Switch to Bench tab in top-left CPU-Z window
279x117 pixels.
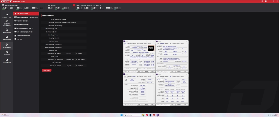coord(145,43)
